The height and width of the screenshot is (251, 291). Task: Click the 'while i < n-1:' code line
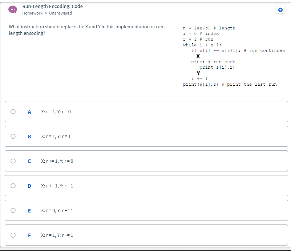tap(202, 45)
